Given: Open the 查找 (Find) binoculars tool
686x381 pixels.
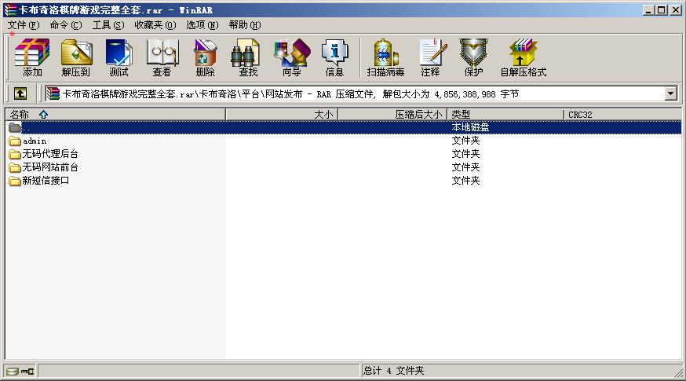Looking at the screenshot, I should (248, 58).
